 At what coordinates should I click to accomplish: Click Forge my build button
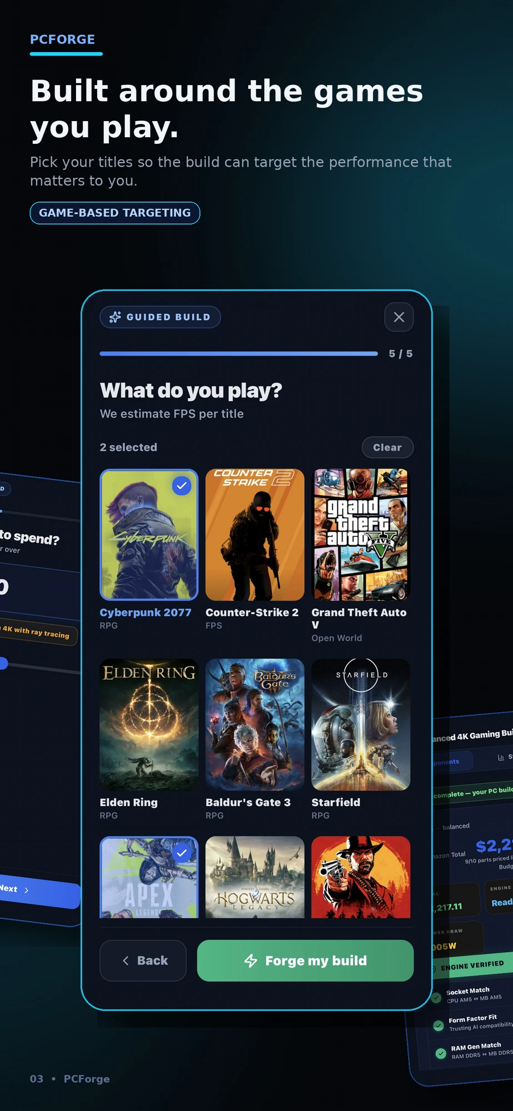click(305, 960)
